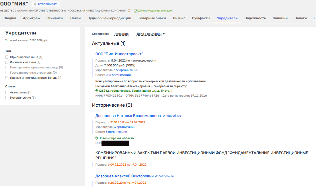This screenshot has height=186, width=316.
Task: Open Дозорцев Алексей Викторович profile link
Action: click(x=124, y=176)
